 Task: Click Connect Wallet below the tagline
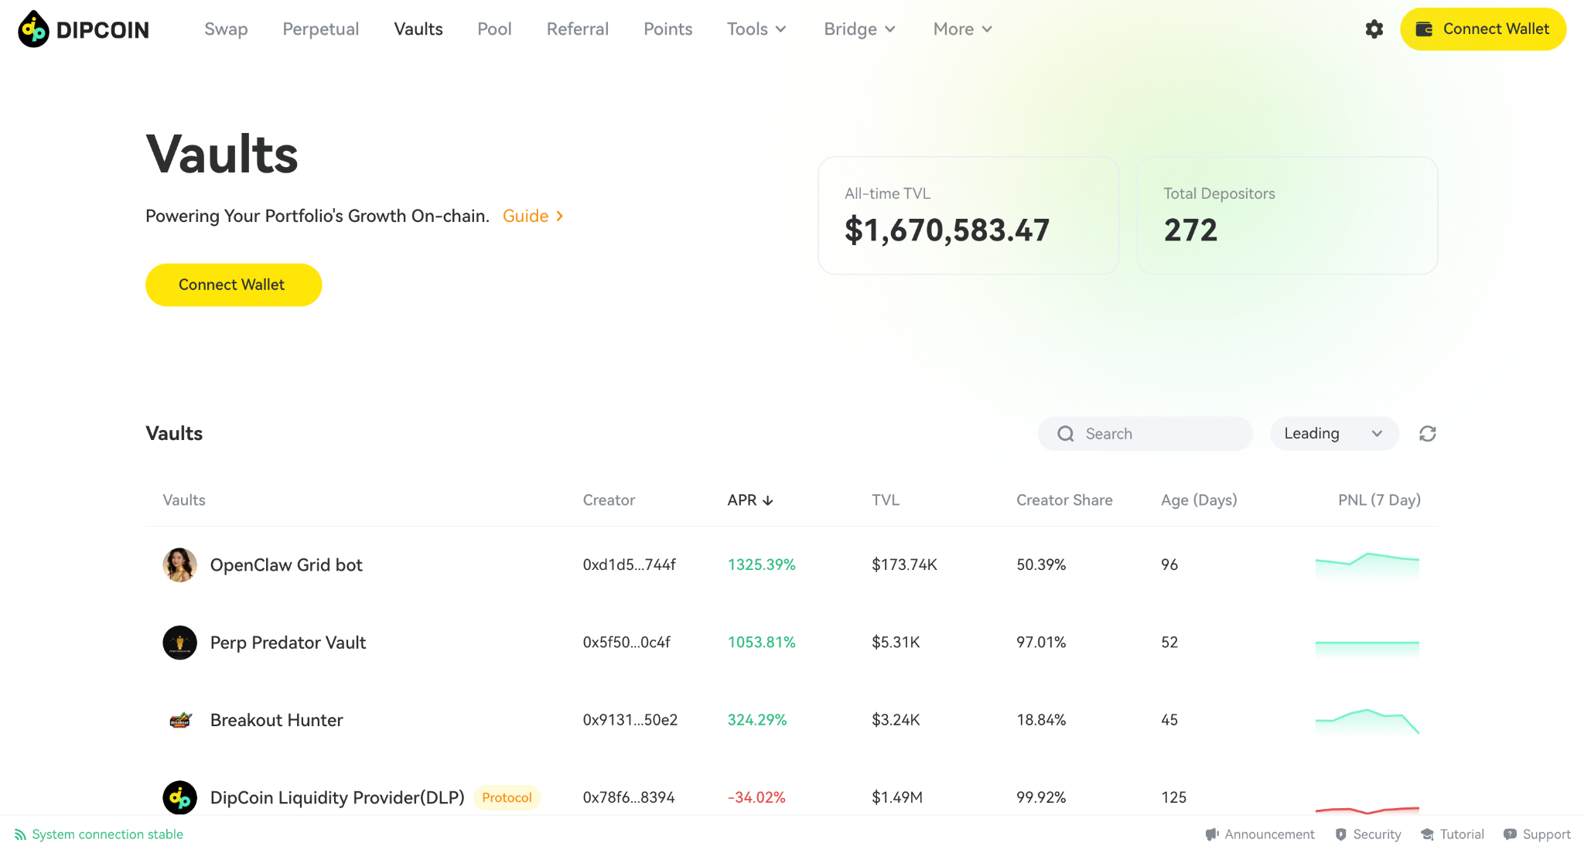click(x=234, y=285)
